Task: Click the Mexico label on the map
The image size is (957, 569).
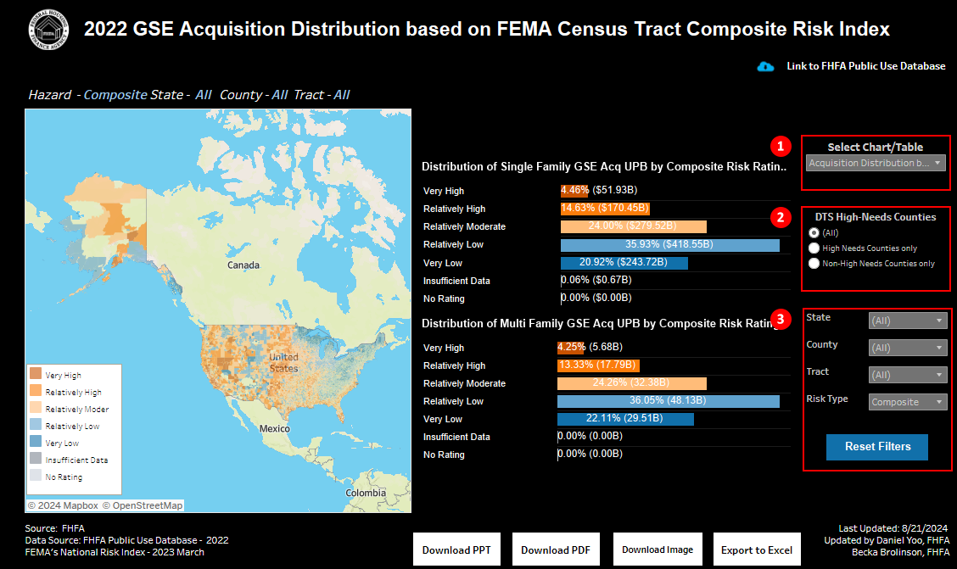Action: click(275, 429)
